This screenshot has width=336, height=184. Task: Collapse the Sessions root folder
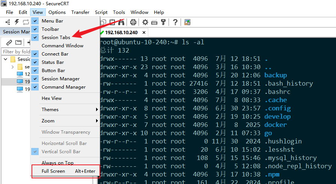pyautogui.click(x=5, y=59)
